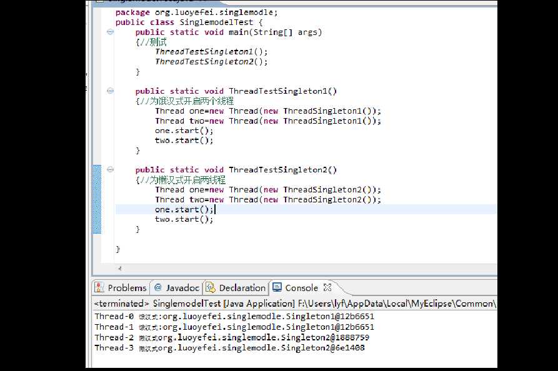This screenshot has width=558, height=371.
Task: Click the blue change marker in the editor gutter
Action: 96,199
